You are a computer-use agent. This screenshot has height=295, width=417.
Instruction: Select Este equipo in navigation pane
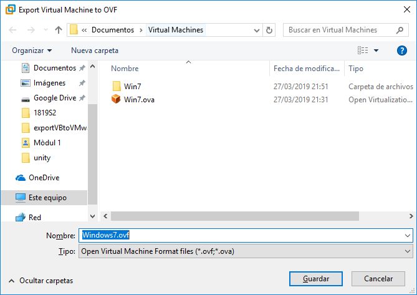click(x=47, y=198)
